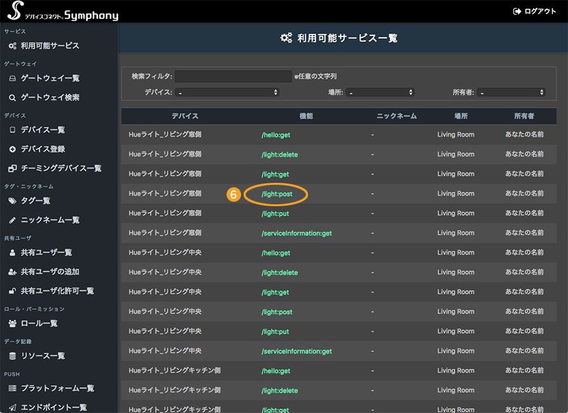Click the tag icon for タグ一覧

click(x=13, y=201)
